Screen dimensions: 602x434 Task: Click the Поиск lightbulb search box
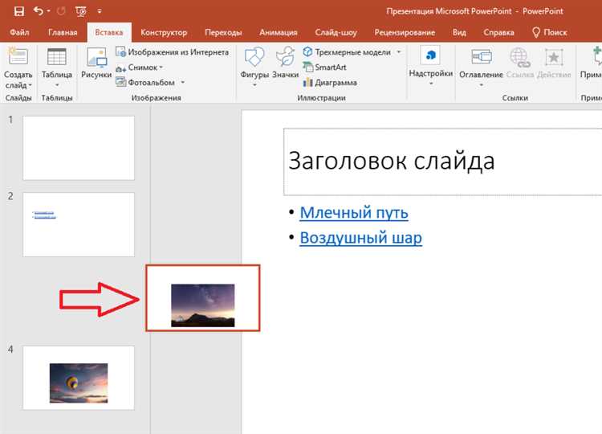(550, 32)
